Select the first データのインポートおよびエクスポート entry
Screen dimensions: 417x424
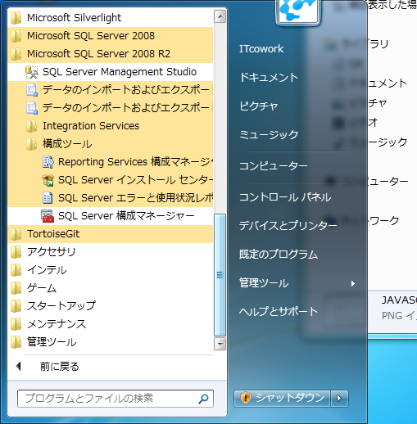point(111,90)
